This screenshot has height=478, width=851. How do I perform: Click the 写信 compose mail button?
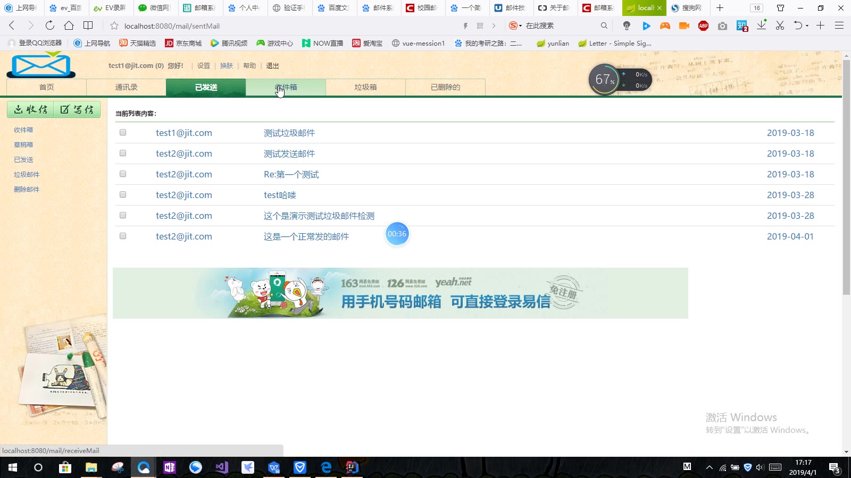(x=77, y=109)
